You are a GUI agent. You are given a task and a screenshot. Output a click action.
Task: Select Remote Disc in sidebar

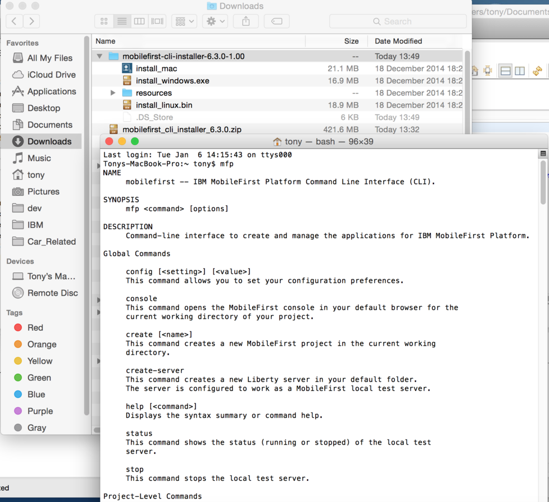pyautogui.click(x=45, y=293)
